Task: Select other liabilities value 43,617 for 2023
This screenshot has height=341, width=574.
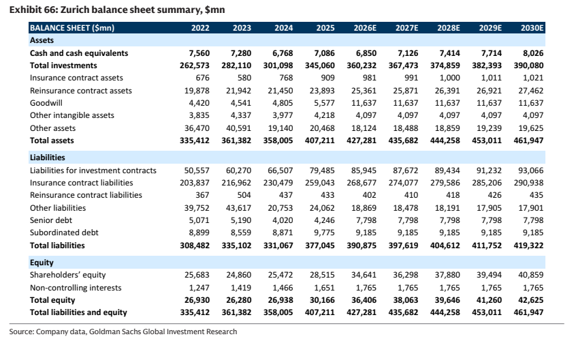Action: 239,208
